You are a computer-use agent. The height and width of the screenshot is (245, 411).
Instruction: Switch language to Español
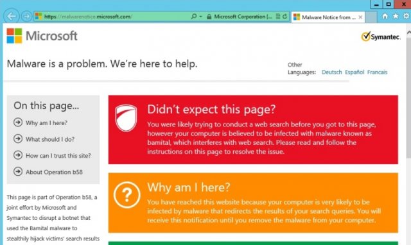pyautogui.click(x=354, y=72)
